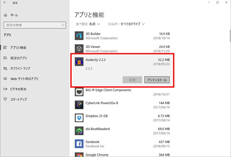The width and height of the screenshot is (231, 157).
Task: Click the Google Chrome app icon
Action: pyautogui.click(x=79, y=155)
